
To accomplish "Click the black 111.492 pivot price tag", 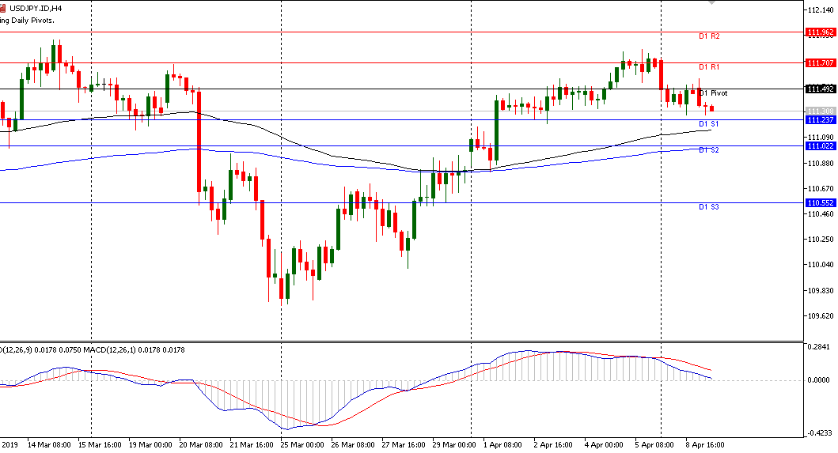I will coord(820,89).
